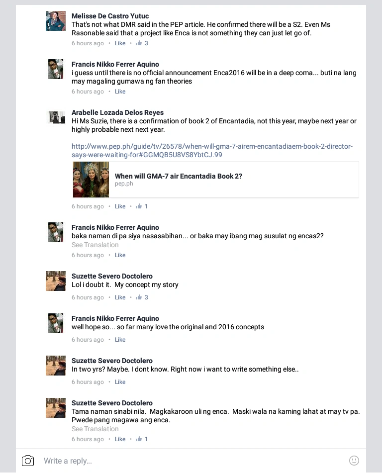
Task: Open the pep.ph URL link in Arabelle's comment
Action: click(212, 151)
